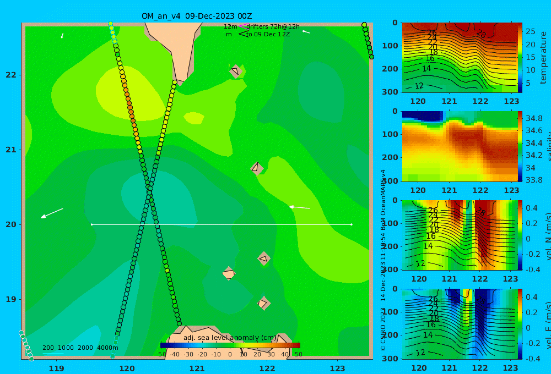Click the 'adj. sea level anomaly (cm)' label

[x=230, y=338]
